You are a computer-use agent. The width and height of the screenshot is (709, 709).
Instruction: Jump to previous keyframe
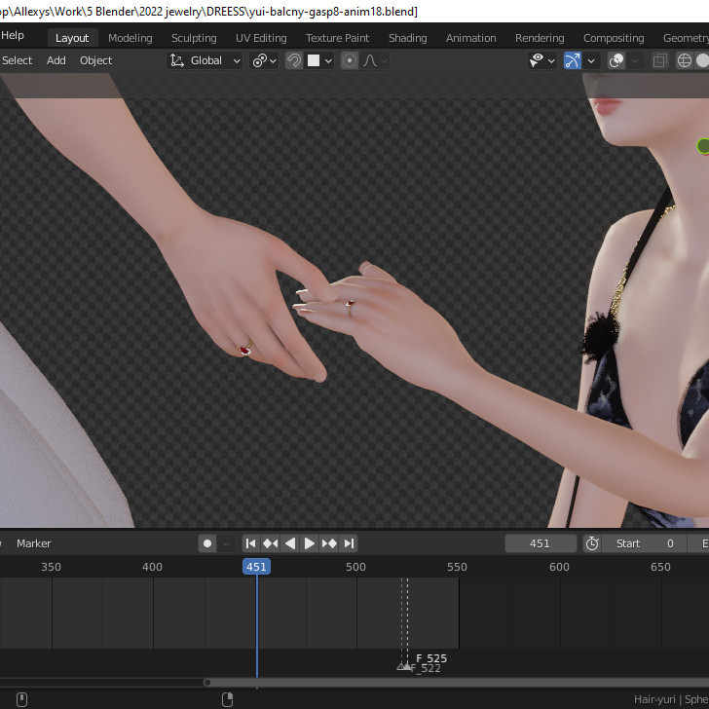[270, 543]
